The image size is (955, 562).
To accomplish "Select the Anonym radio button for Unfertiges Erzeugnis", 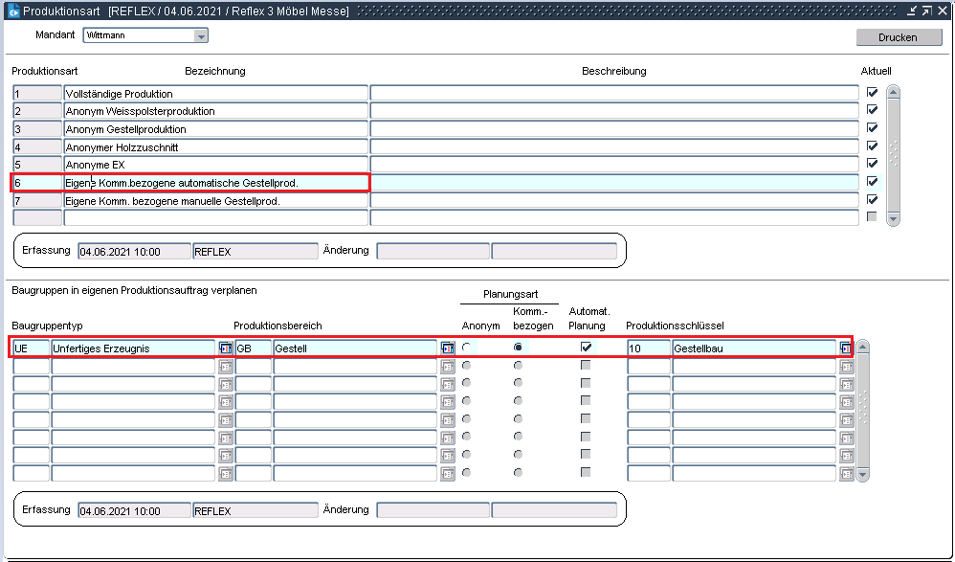I will click(468, 348).
